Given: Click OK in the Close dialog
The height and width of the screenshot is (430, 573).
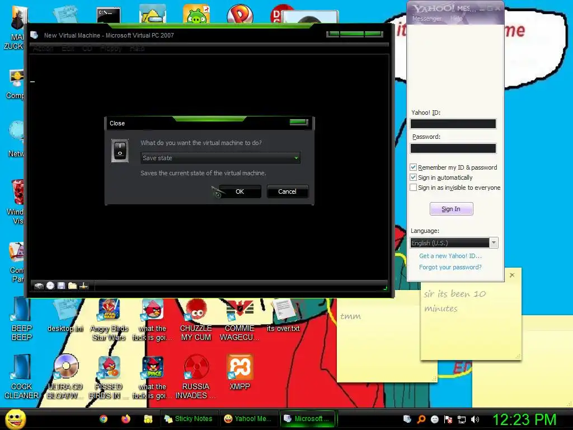Looking at the screenshot, I should coord(239,191).
